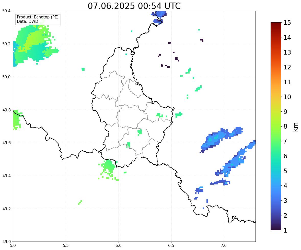The width and height of the screenshot is (301, 250).
Task: Click the colorbar tick label 1
Action: coord(285,230)
